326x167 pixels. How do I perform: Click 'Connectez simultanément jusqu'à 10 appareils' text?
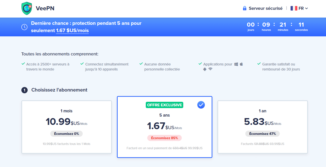(x=107, y=67)
